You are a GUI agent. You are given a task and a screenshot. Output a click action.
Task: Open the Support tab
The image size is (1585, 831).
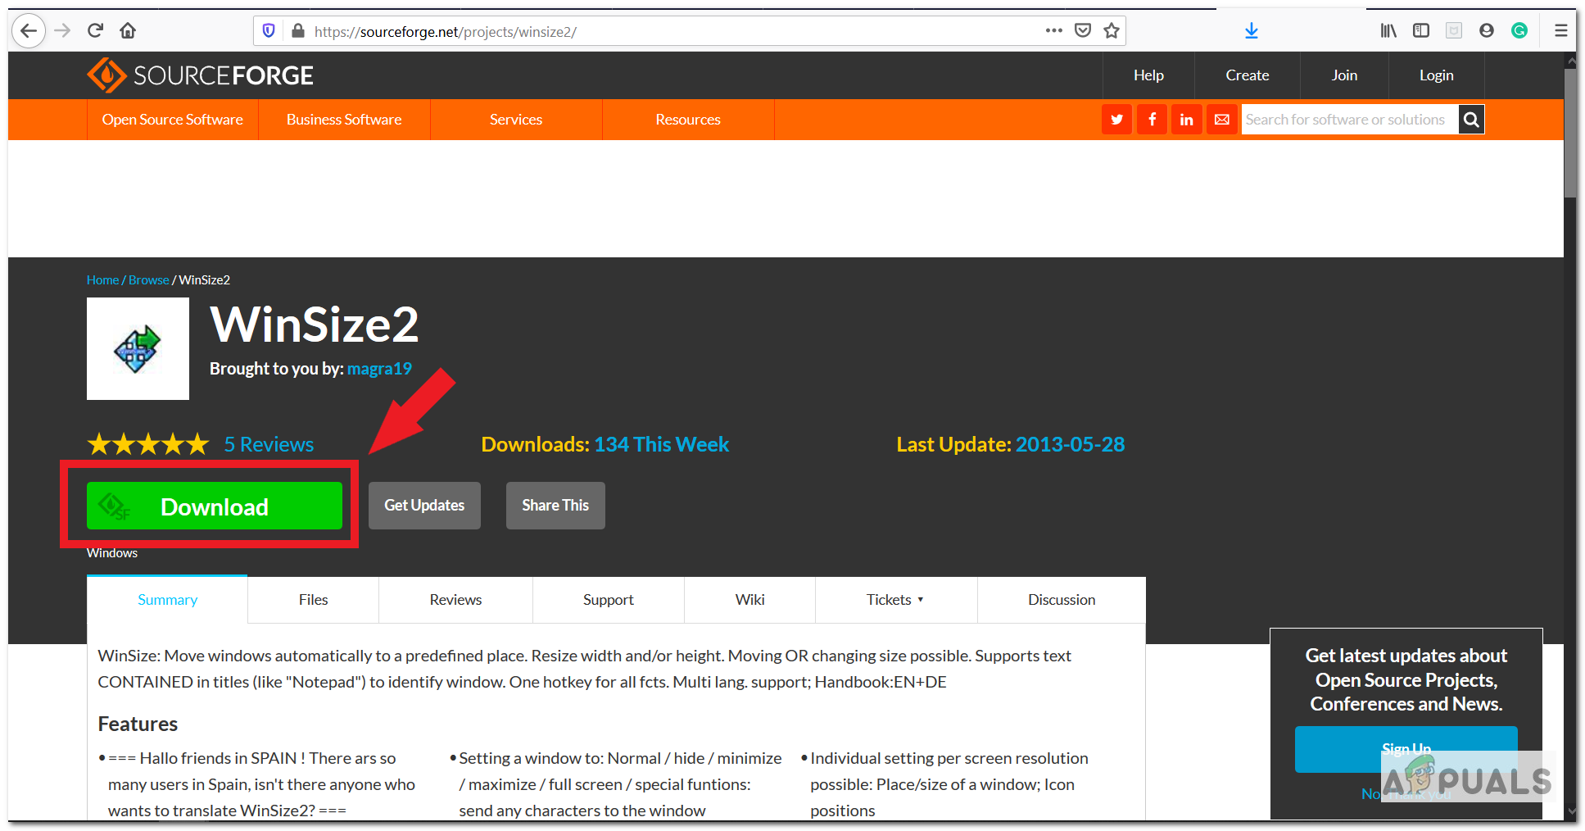tap(608, 600)
